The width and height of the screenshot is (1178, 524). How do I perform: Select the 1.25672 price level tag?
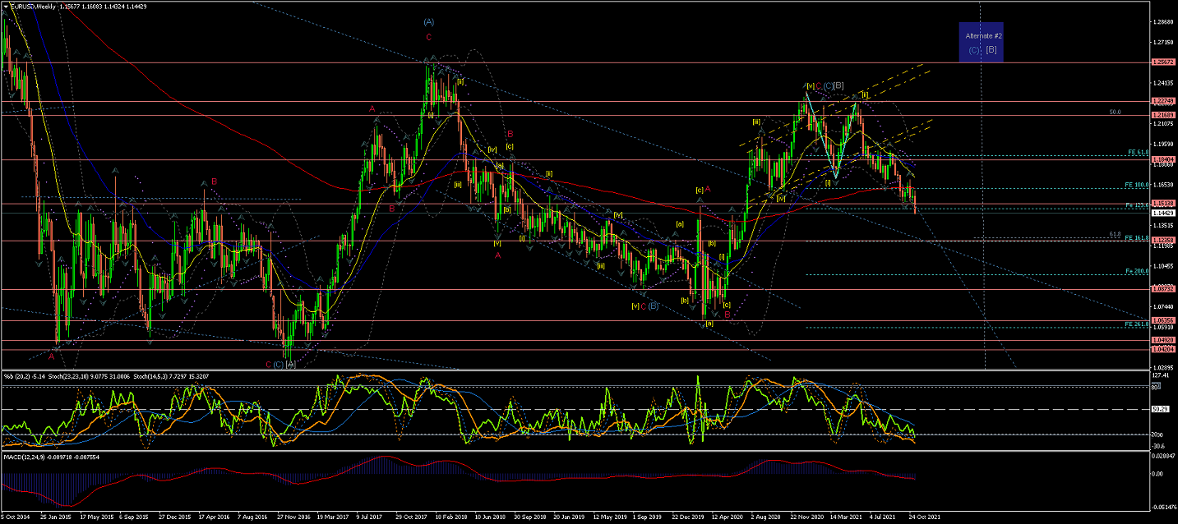(x=1162, y=62)
